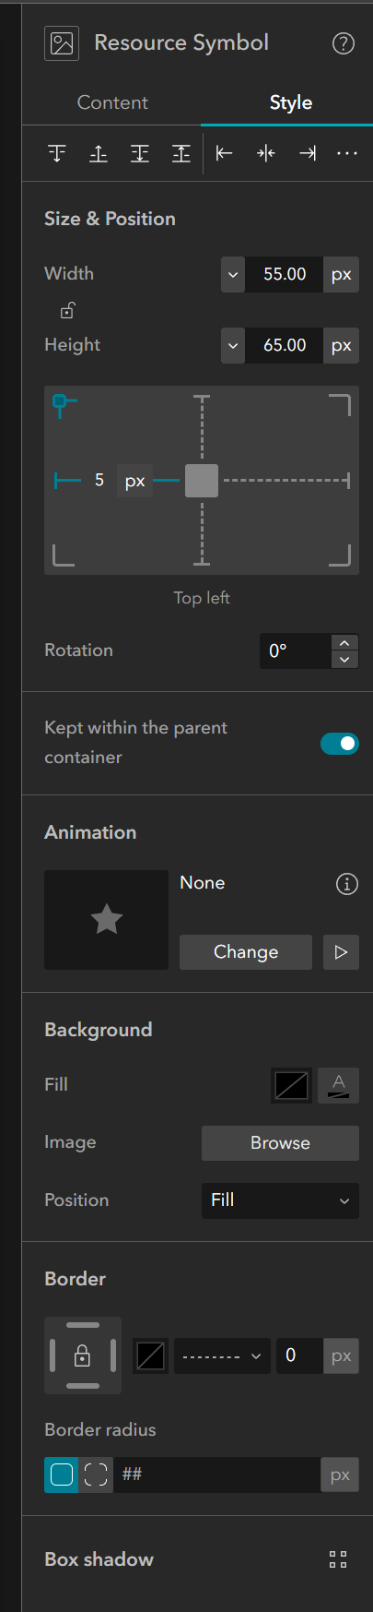Increase Rotation with the up stepper arrow

[344, 643]
